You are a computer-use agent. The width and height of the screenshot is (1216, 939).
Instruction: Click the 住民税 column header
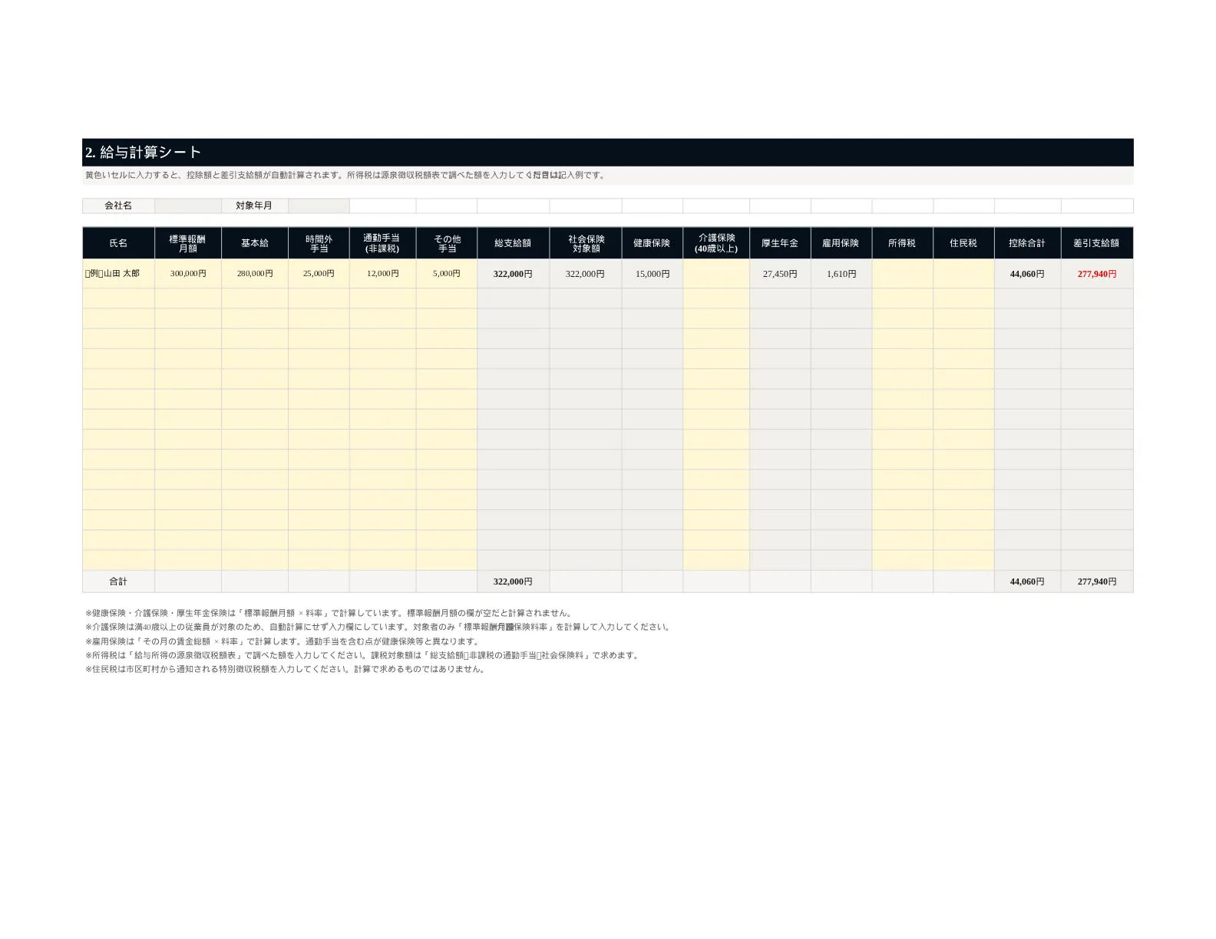(963, 243)
